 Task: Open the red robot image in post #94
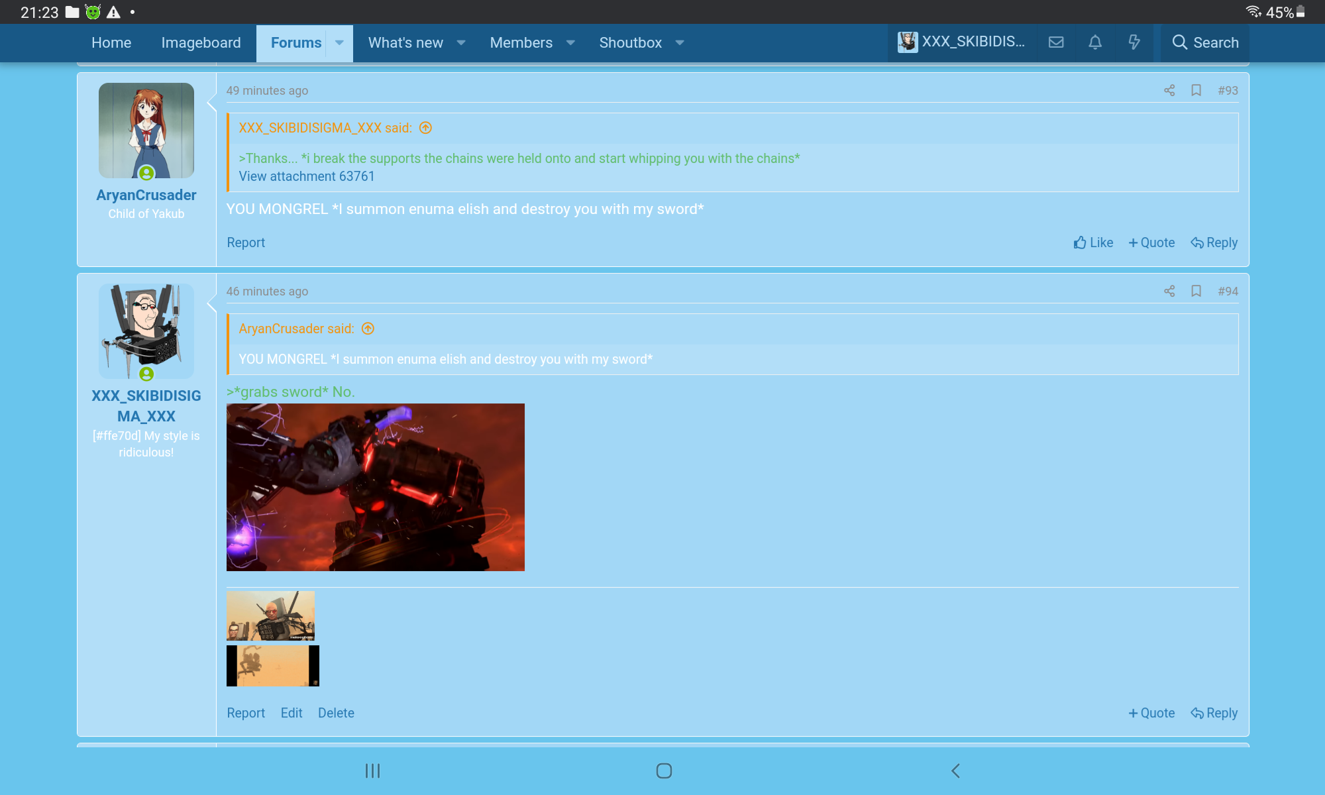pos(376,487)
